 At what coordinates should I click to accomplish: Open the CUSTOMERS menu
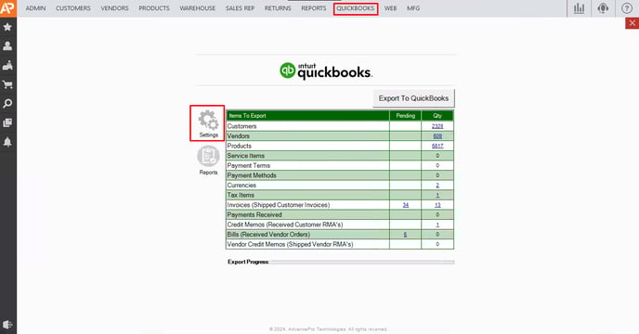point(73,8)
